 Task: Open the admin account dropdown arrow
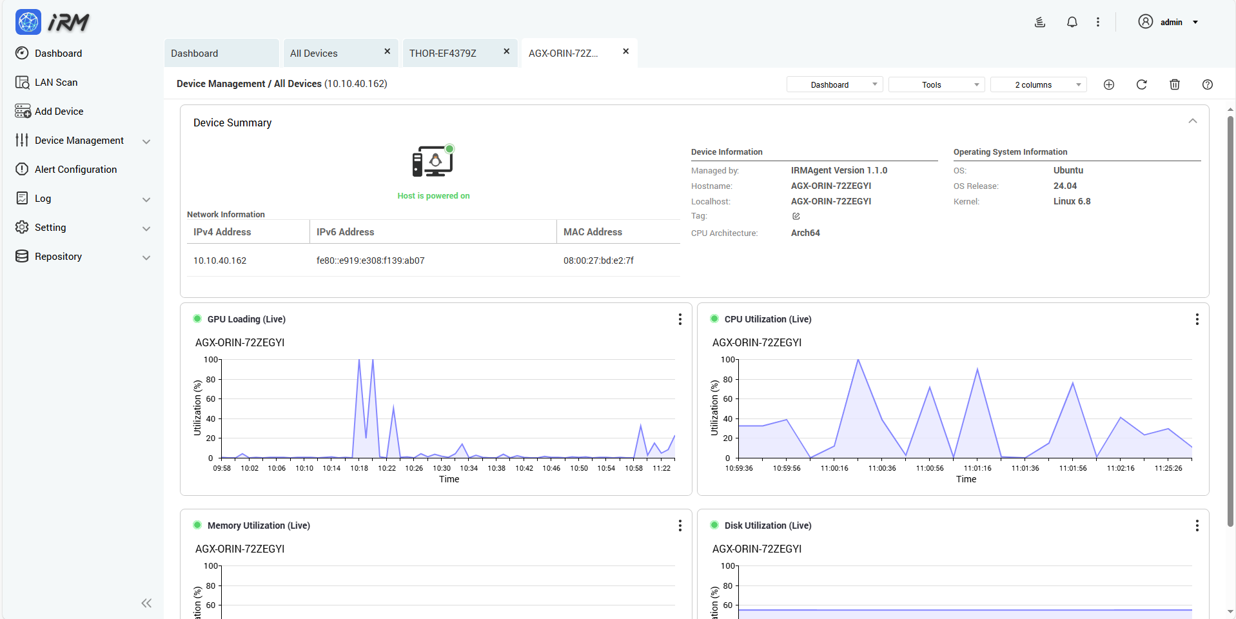[1195, 22]
